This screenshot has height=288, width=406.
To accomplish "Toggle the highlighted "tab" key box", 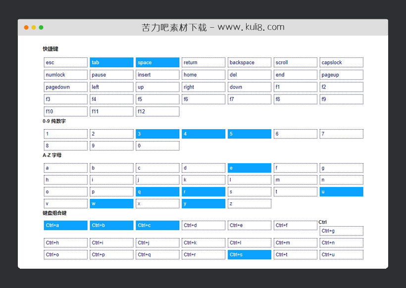I will [x=111, y=62].
